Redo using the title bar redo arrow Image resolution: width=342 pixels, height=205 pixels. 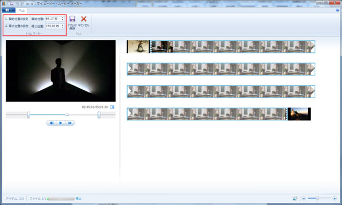tap(22, 4)
